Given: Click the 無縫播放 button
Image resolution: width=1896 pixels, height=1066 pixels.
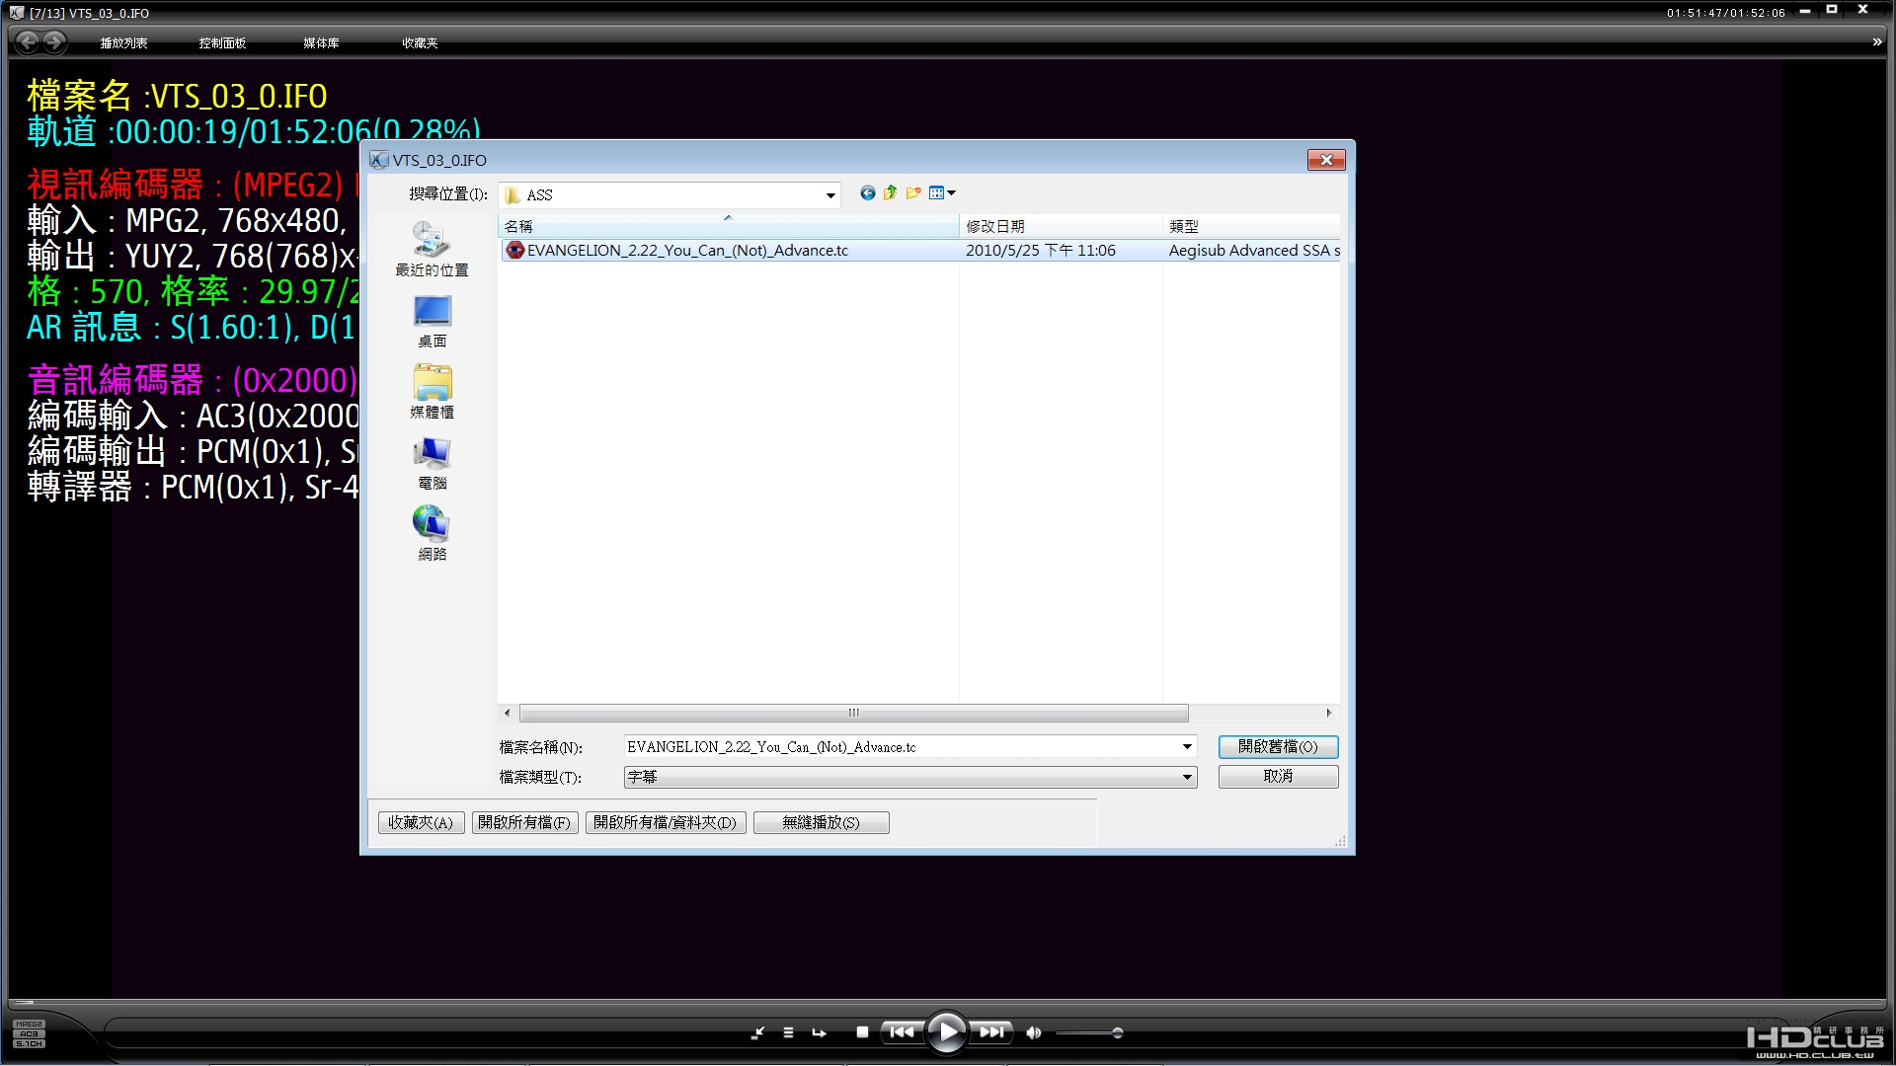Looking at the screenshot, I should 821,822.
